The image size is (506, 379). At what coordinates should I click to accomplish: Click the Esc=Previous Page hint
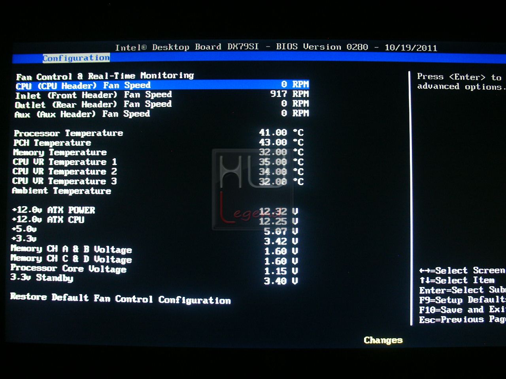pyautogui.click(x=463, y=319)
